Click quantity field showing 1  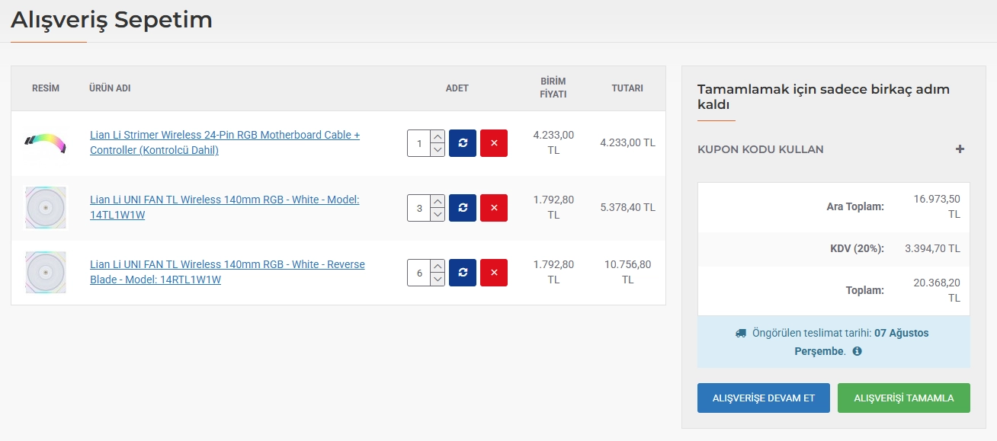419,142
